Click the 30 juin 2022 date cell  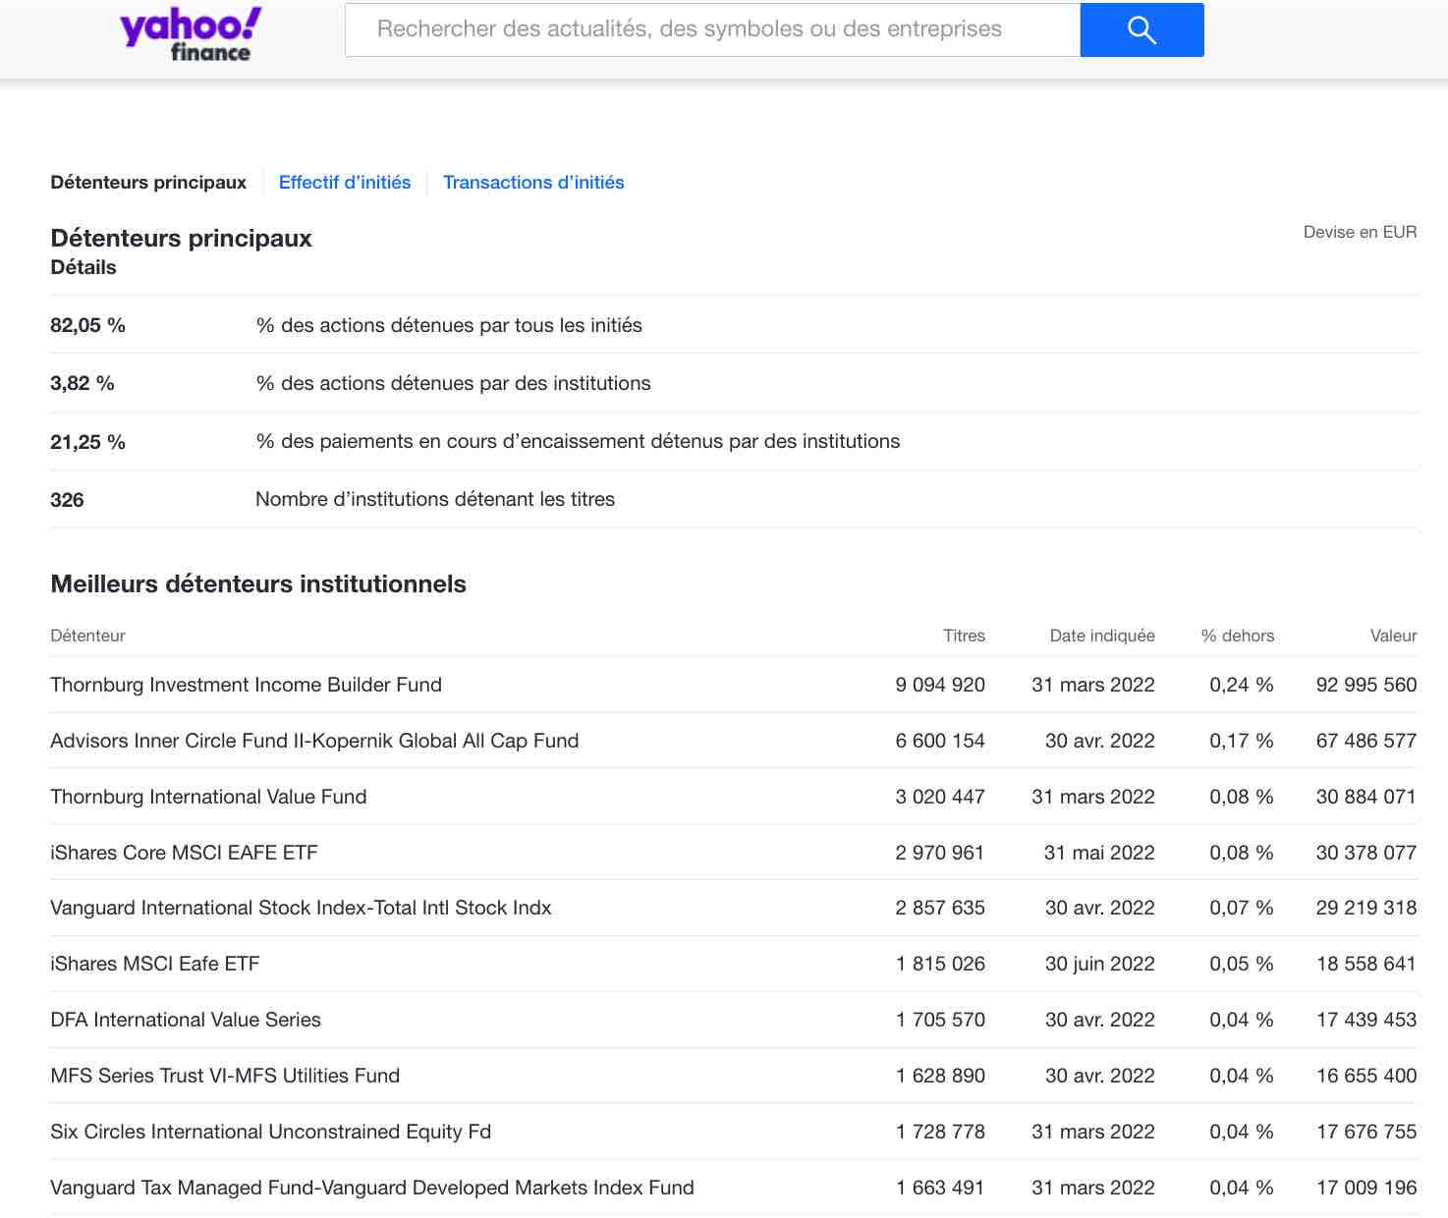point(1100,964)
